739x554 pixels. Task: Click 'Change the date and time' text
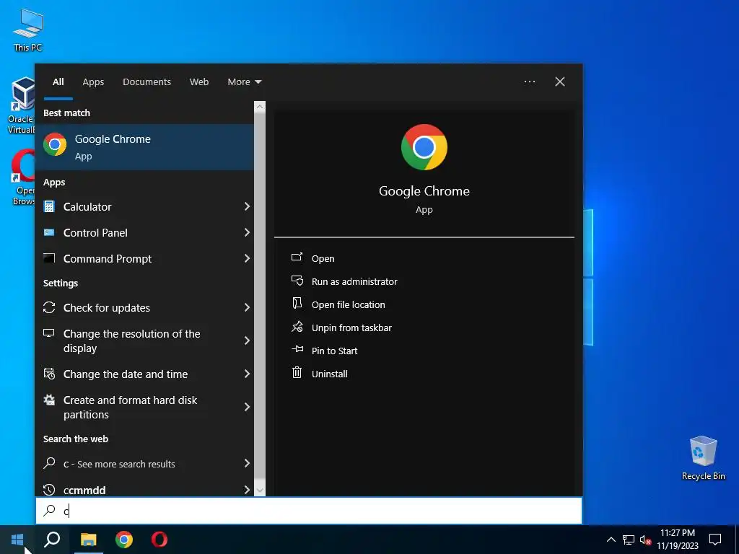[126, 374]
